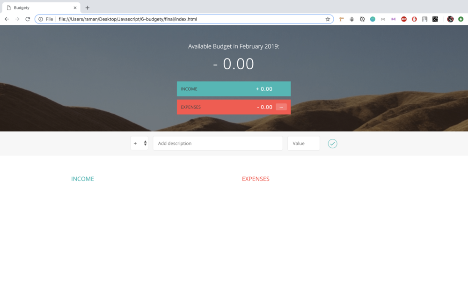The width and height of the screenshot is (468, 291).
Task: Open the plus/minus type selector dropdown
Action: (139, 143)
